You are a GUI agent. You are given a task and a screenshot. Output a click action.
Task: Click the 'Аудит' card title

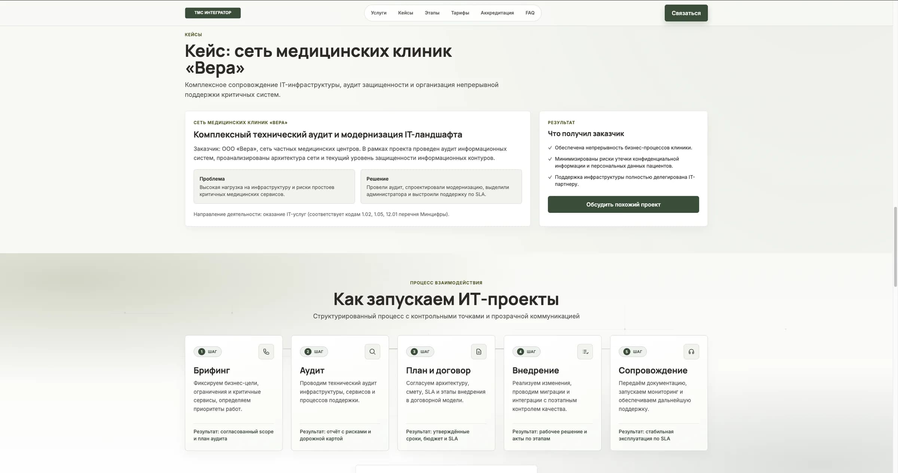312,371
